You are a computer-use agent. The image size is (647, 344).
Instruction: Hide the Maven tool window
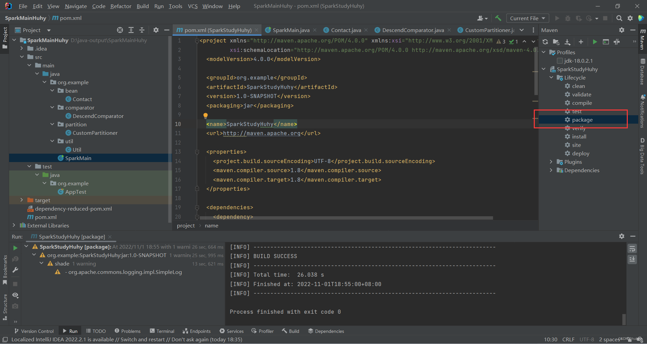(633, 30)
